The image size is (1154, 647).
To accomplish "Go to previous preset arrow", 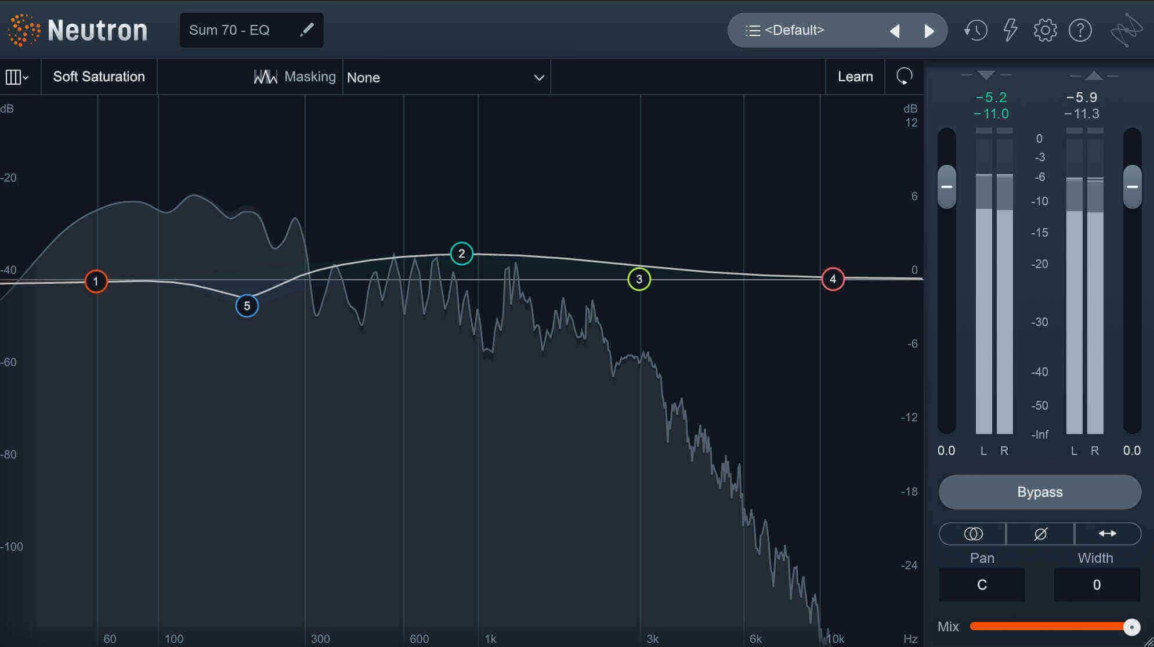I will 895,31.
